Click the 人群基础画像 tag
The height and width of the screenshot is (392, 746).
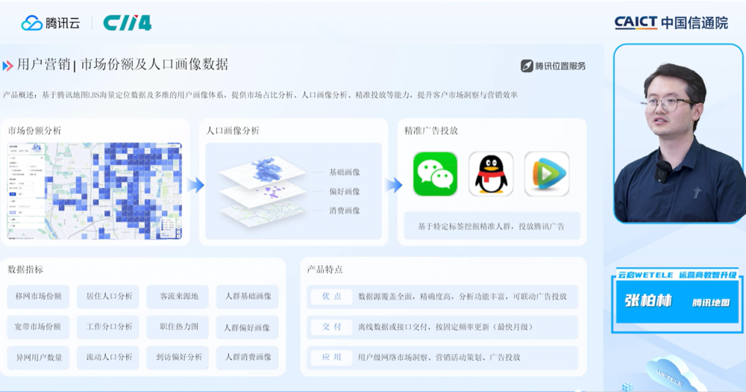point(248,296)
